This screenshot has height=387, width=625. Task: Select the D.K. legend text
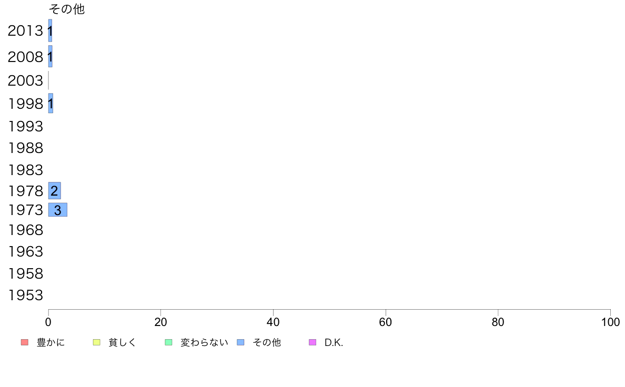point(334,343)
